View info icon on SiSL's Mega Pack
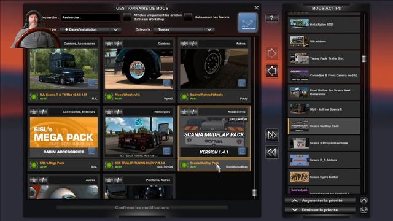 pyautogui.click(x=43, y=112)
